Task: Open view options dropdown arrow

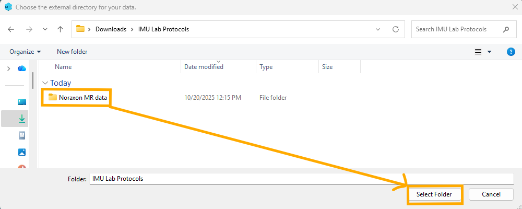Action: (x=489, y=52)
